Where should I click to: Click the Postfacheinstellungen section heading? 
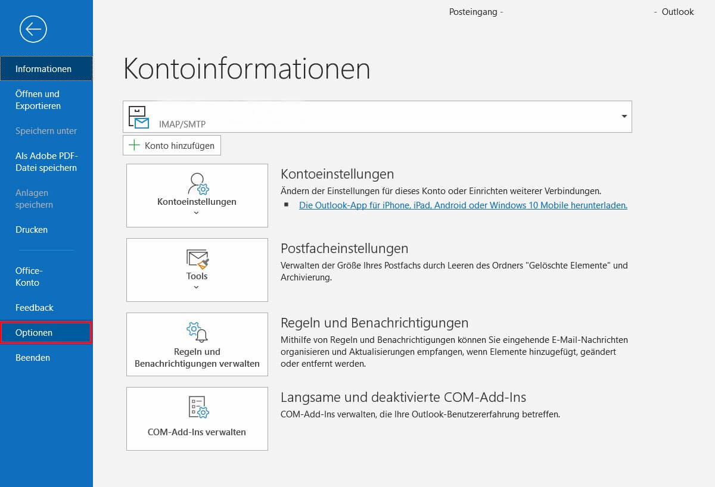coord(344,248)
